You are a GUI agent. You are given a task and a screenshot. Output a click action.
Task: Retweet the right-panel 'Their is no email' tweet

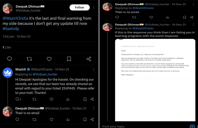point(134,17)
